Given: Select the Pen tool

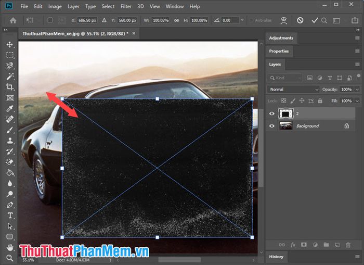Looking at the screenshot, I should [x=10, y=205].
